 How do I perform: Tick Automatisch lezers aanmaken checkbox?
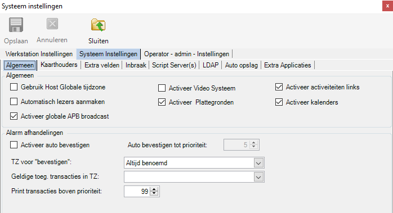coord(14,101)
